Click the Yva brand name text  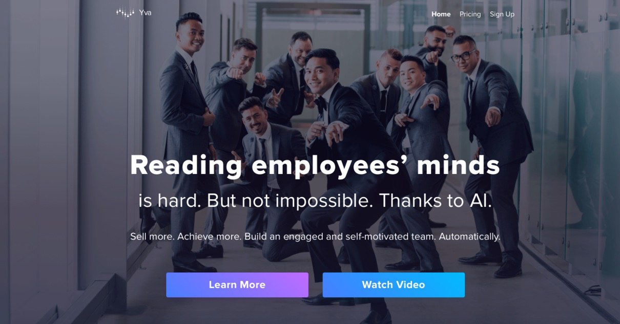click(x=145, y=12)
